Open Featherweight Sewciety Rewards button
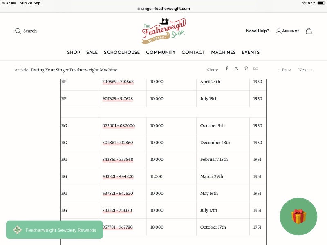 [x=54, y=230]
